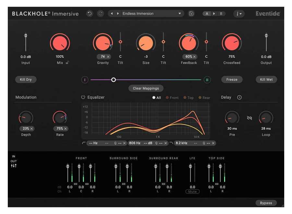Toggle Surround Rear link icon
292x214 pixels.
(163, 184)
